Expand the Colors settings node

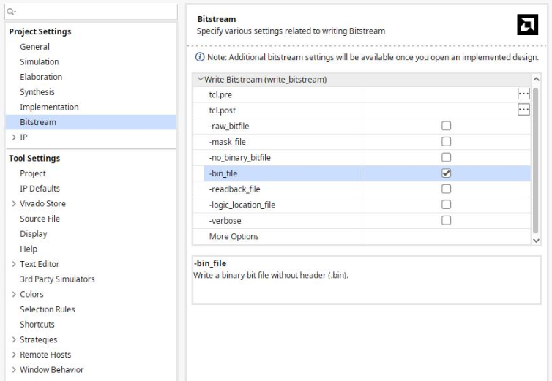13,295
